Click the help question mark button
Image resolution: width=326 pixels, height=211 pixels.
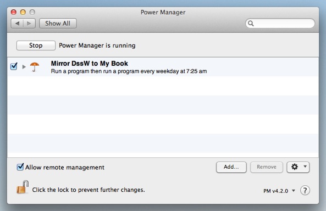click(x=305, y=190)
